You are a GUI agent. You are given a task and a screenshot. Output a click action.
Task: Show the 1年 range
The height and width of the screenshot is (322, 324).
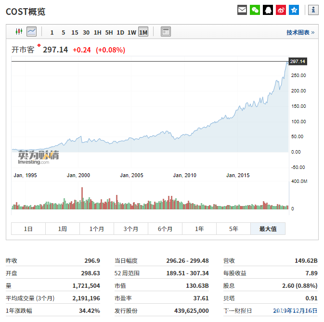coord(199,229)
